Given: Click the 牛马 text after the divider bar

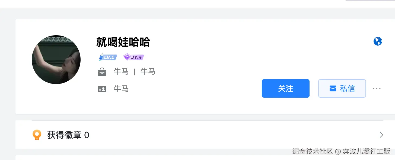Looking at the screenshot, I should (x=148, y=72).
